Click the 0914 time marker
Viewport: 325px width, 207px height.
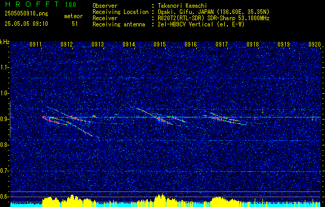point(129,44)
